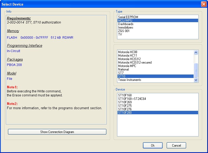This screenshot has width=208, height=153.
Task: Select Motorola HC11 manufacturer entry
Action: [x=156, y=56]
